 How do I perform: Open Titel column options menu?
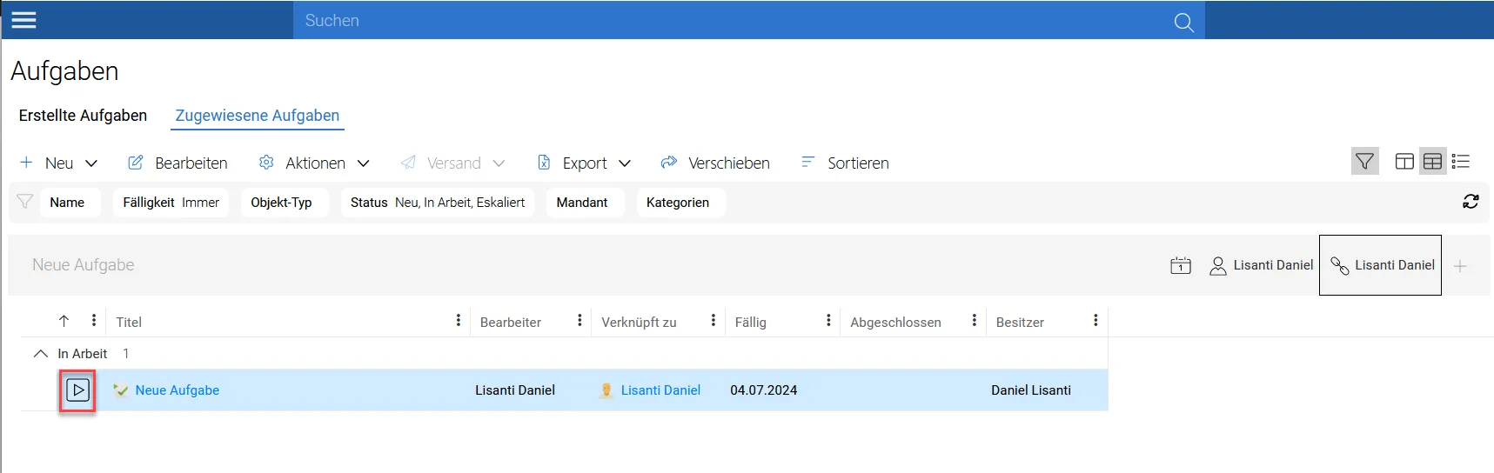(x=459, y=321)
